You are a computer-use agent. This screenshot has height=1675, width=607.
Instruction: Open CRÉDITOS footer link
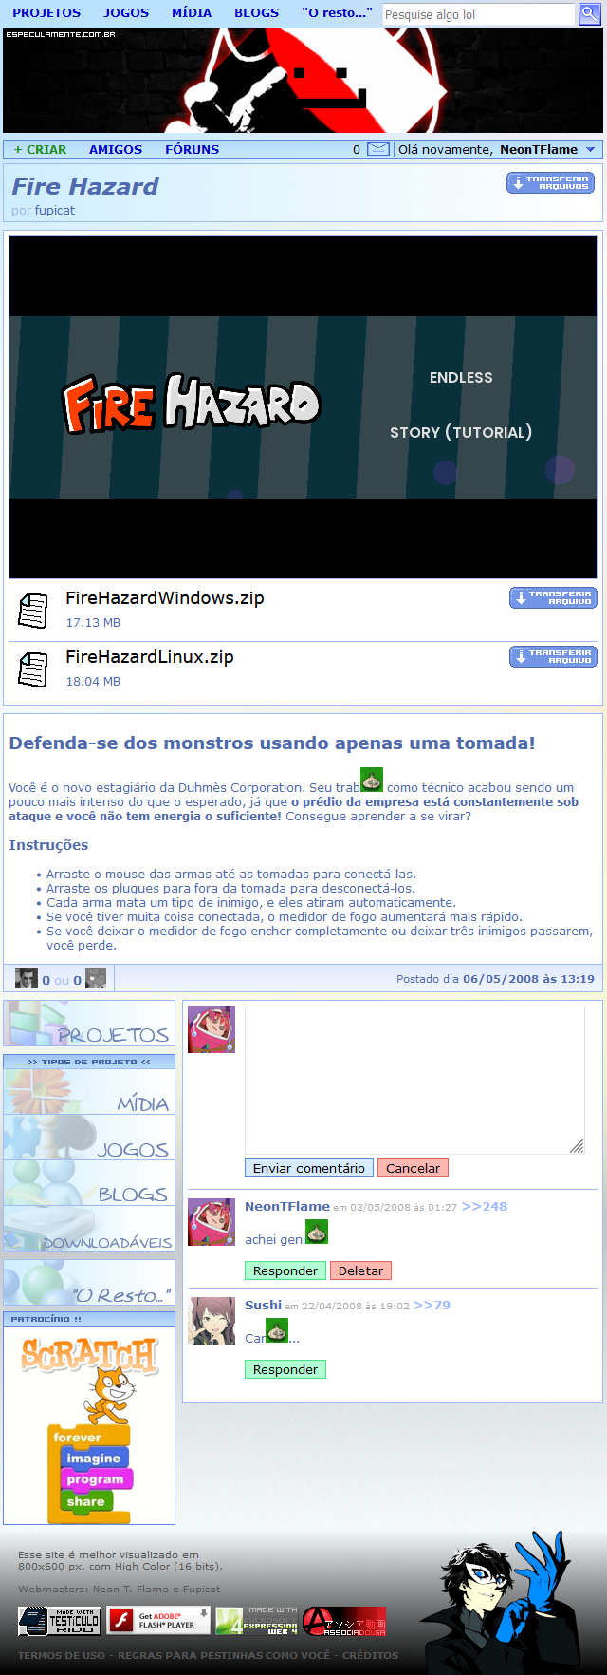pyautogui.click(x=370, y=1655)
